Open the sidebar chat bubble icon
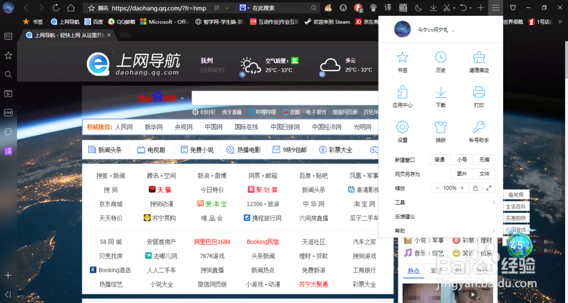The width and height of the screenshot is (568, 303). tap(8, 131)
